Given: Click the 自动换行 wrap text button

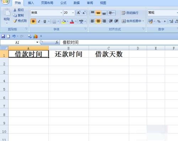Looking at the screenshot, I should [x=130, y=13].
